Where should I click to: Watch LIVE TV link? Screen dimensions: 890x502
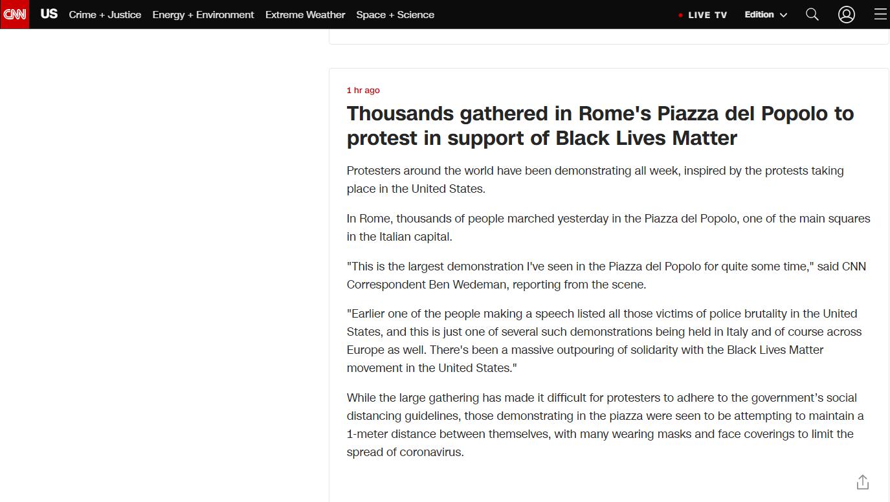[707, 15]
